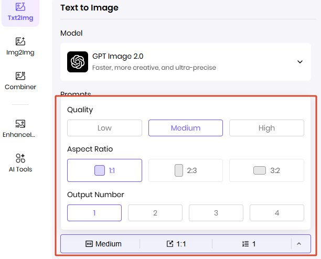321x259 pixels.
Task: Choose the 2:3 aspect ratio
Action: pos(186,170)
